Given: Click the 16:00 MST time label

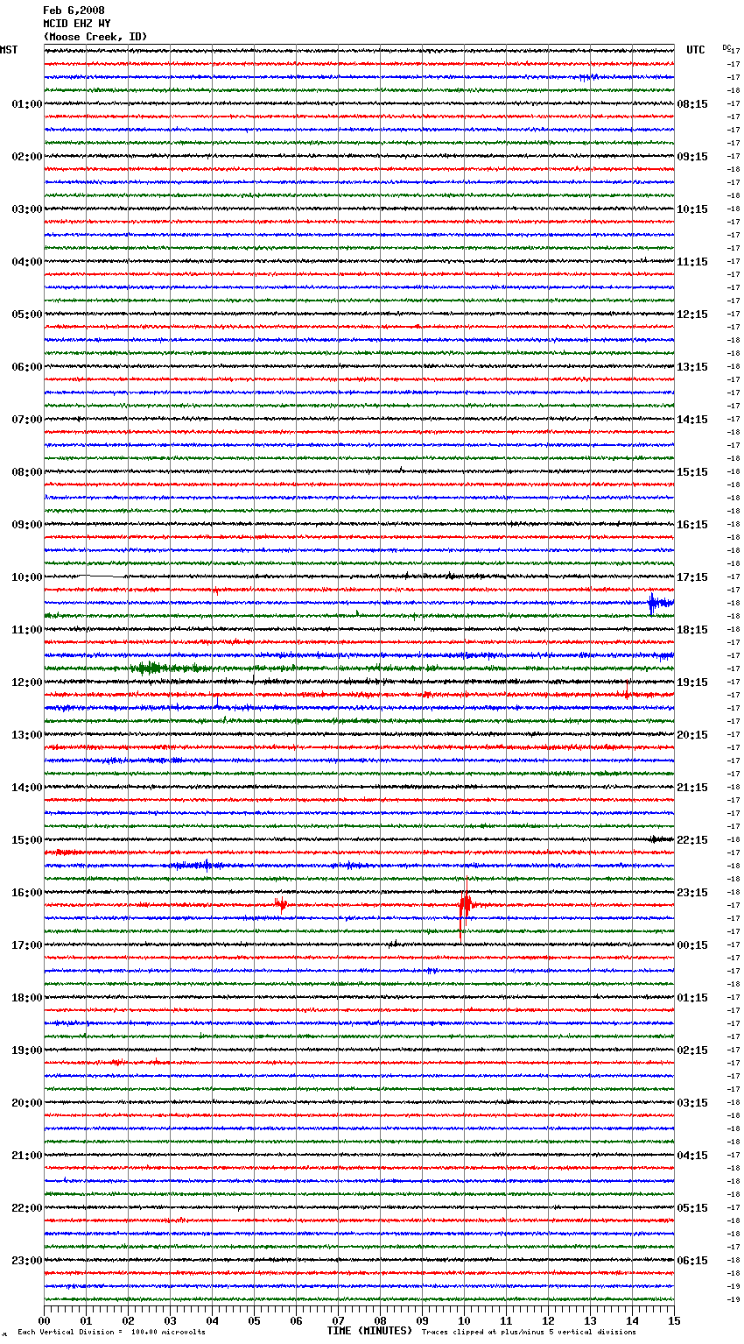Looking at the screenshot, I should coord(27,893).
